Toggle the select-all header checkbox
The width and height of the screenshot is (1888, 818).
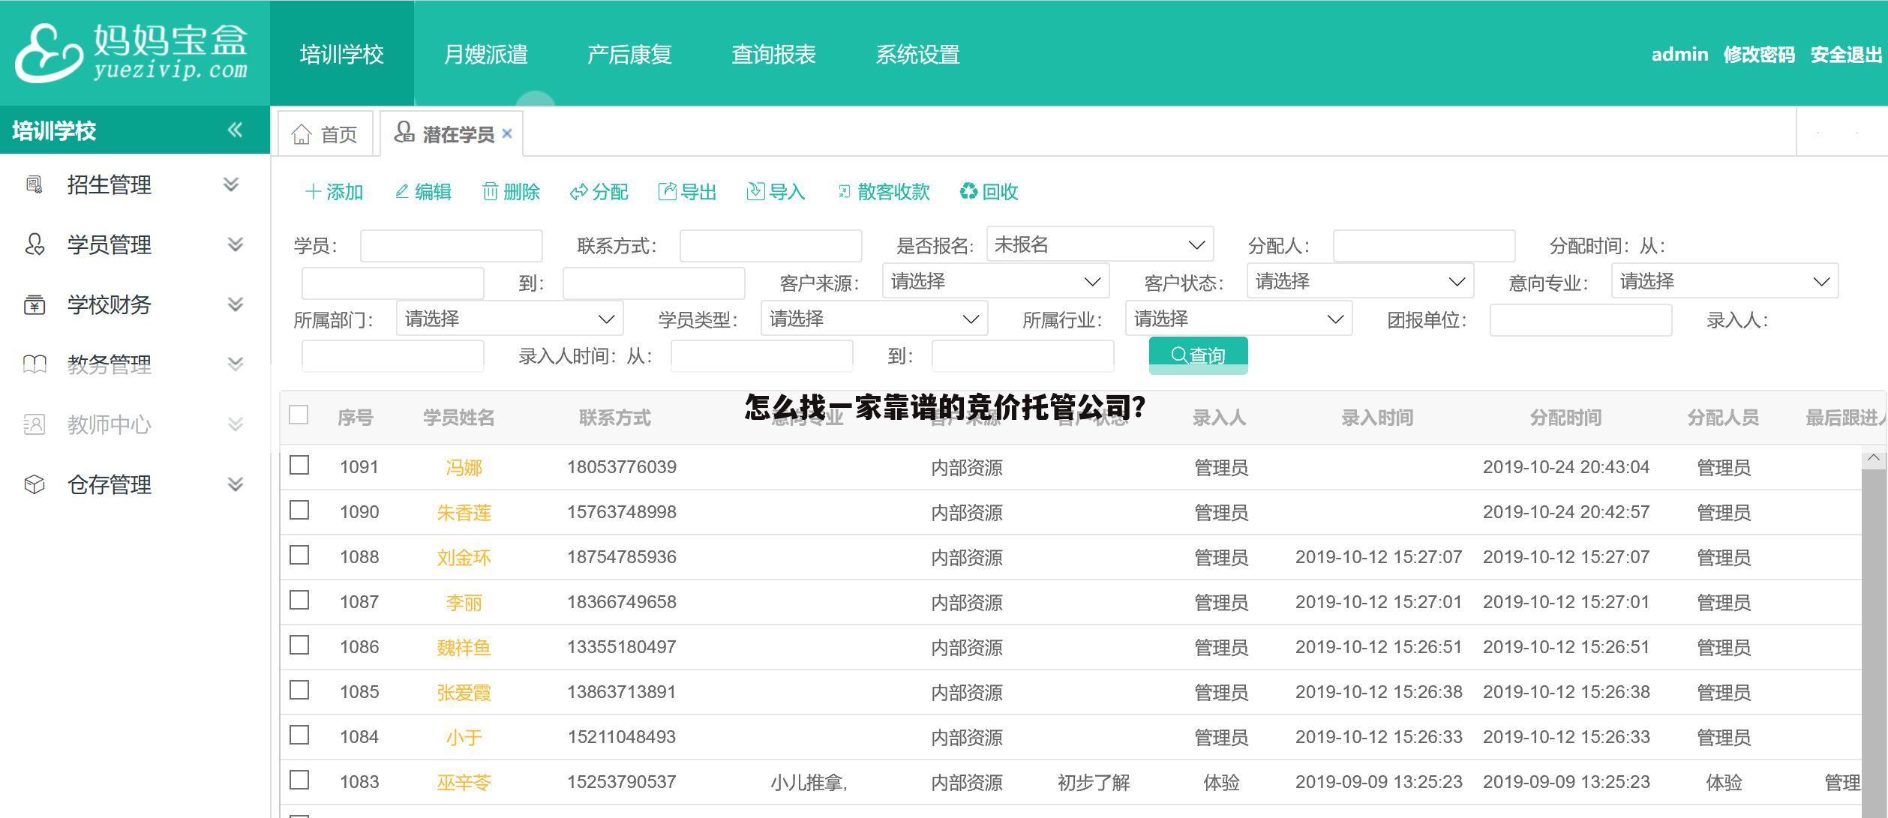coord(299,415)
